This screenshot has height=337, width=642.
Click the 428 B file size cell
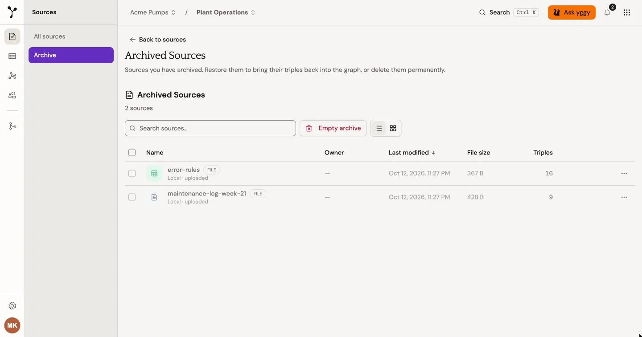[475, 197]
